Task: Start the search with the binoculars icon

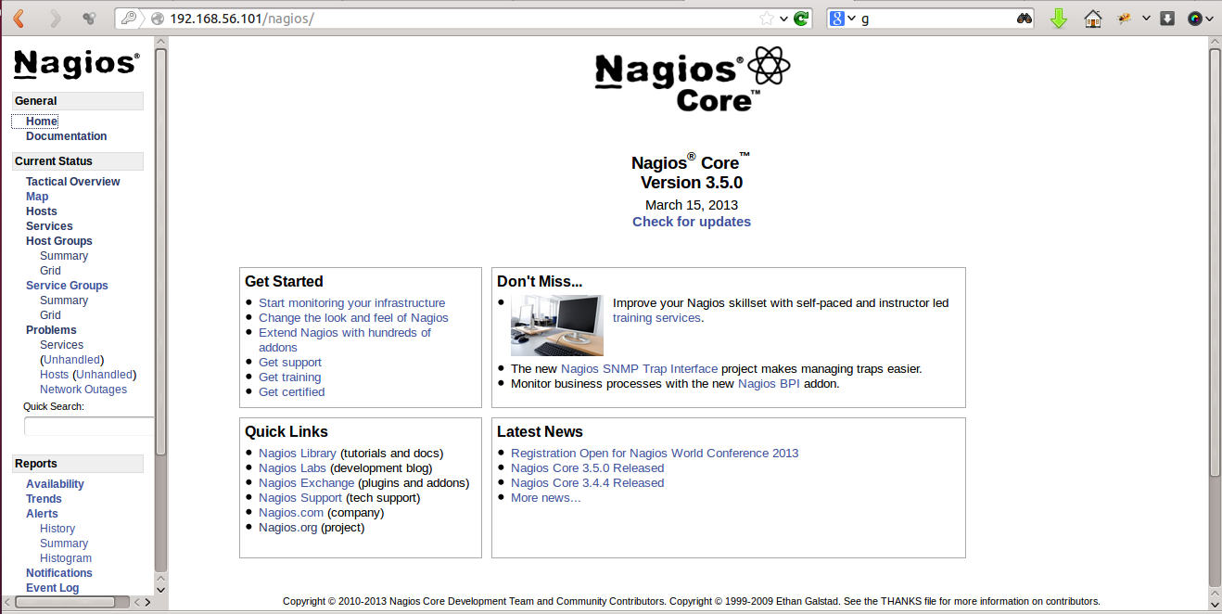Action: click(1025, 18)
